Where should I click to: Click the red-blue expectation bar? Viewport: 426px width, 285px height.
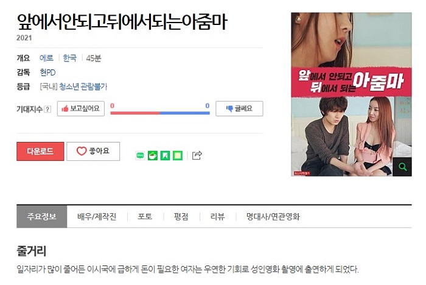pos(160,113)
